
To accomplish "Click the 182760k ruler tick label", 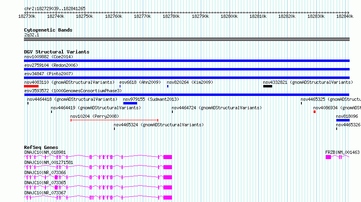I will (114, 16).
